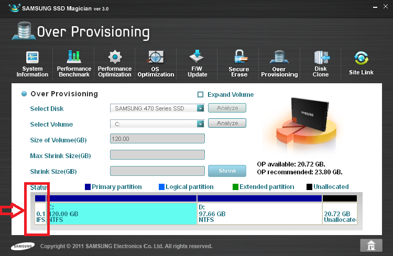
Task: Select the Over Provisioning radio button
Action: [24, 94]
